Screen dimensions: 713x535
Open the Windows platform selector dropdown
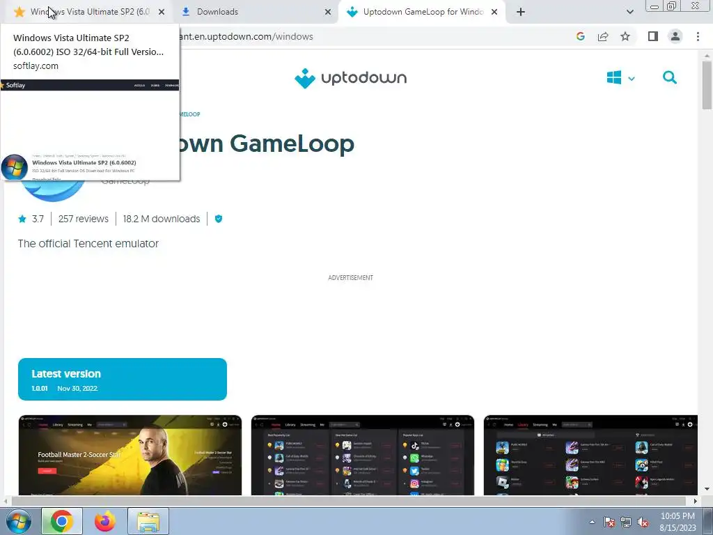click(620, 78)
